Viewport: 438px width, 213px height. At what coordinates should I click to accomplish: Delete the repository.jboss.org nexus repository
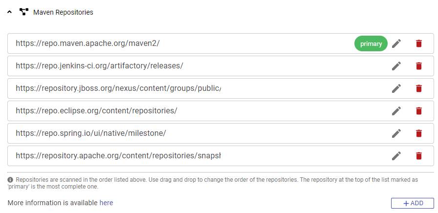pos(418,88)
